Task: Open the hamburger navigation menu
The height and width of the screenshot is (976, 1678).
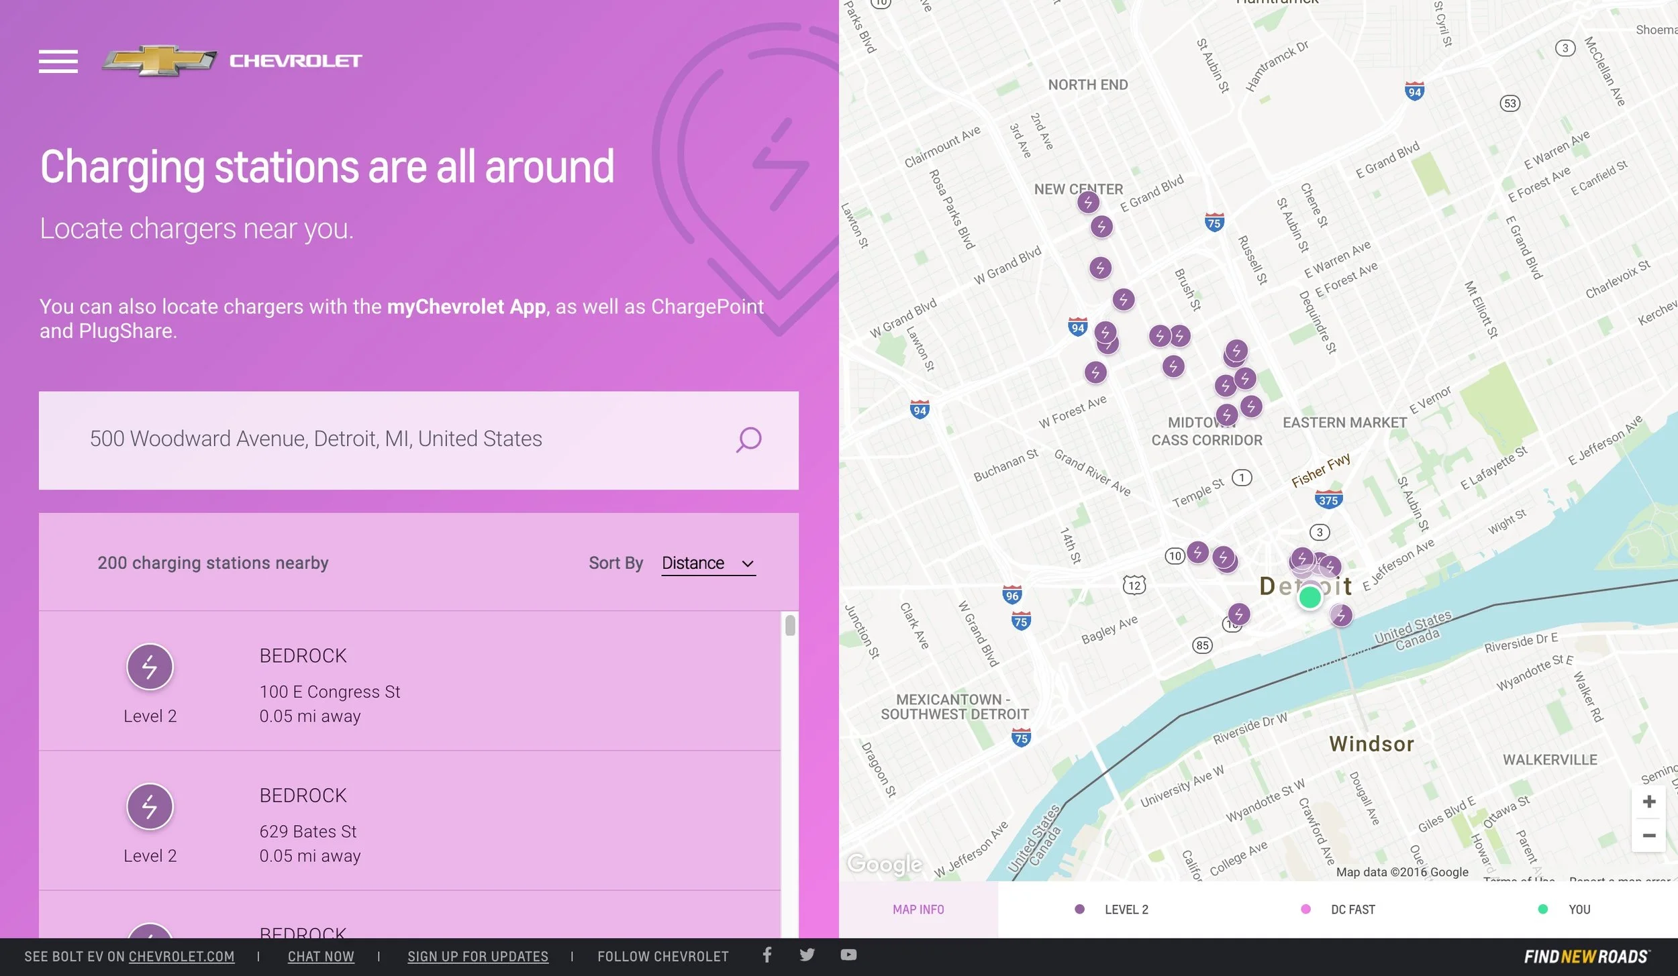Action: [58, 61]
